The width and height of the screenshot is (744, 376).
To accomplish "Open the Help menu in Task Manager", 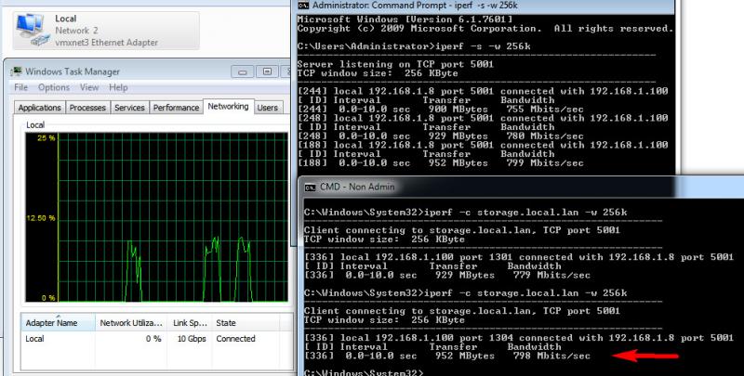I will click(x=118, y=87).
